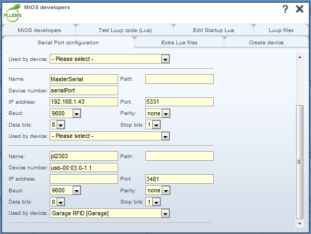The width and height of the screenshot is (311, 234).
Task: Open the Test Luup code (Lua) tab
Action: pyautogui.click(x=125, y=30)
